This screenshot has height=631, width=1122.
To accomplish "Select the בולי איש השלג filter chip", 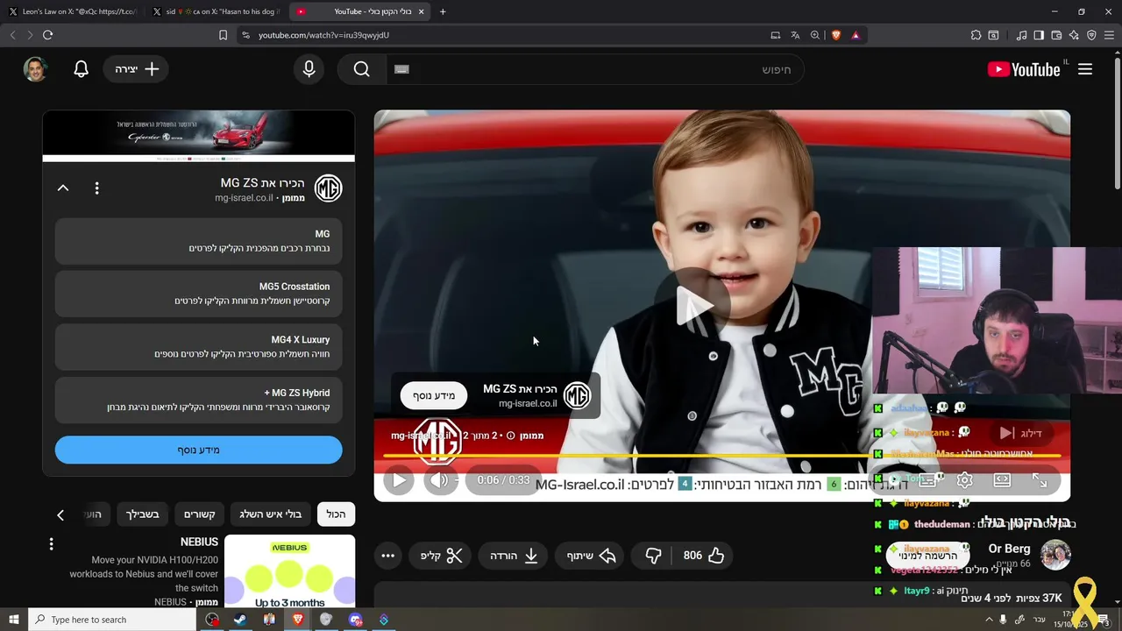I will pyautogui.click(x=271, y=514).
